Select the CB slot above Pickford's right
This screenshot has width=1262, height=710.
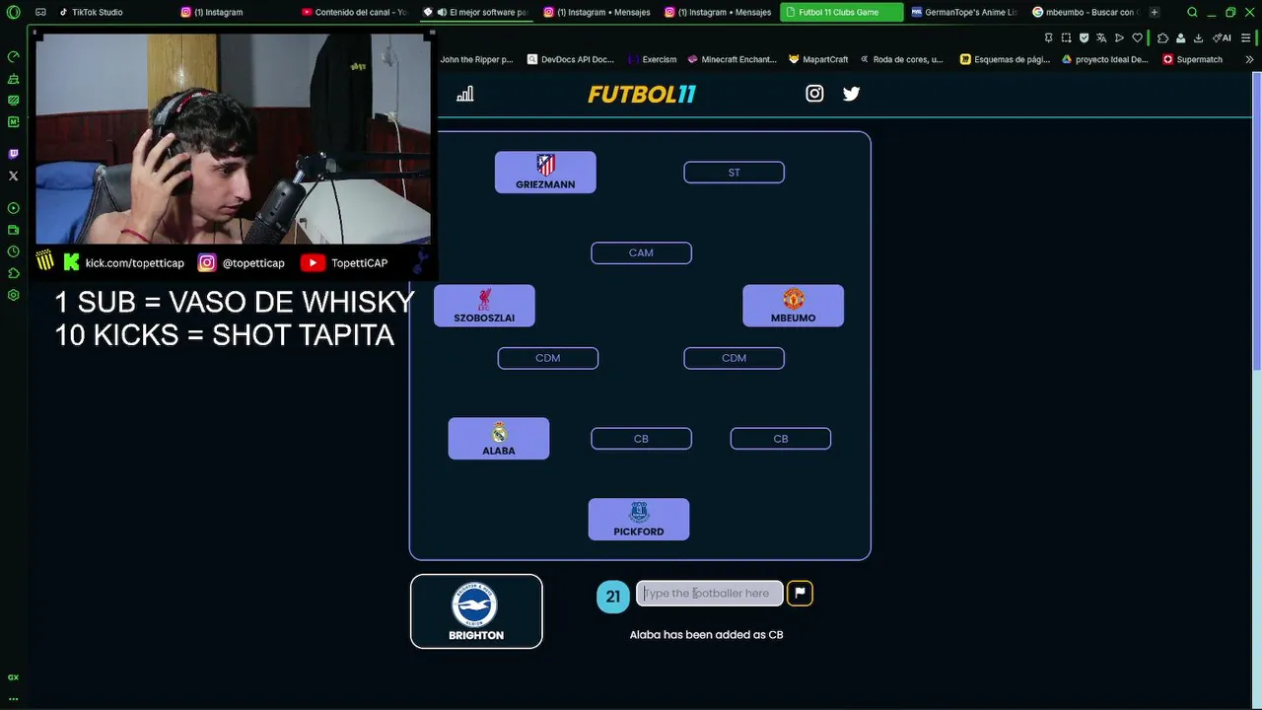780,439
